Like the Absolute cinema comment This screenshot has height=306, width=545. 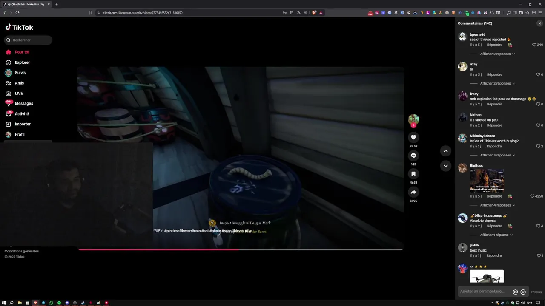click(x=538, y=226)
